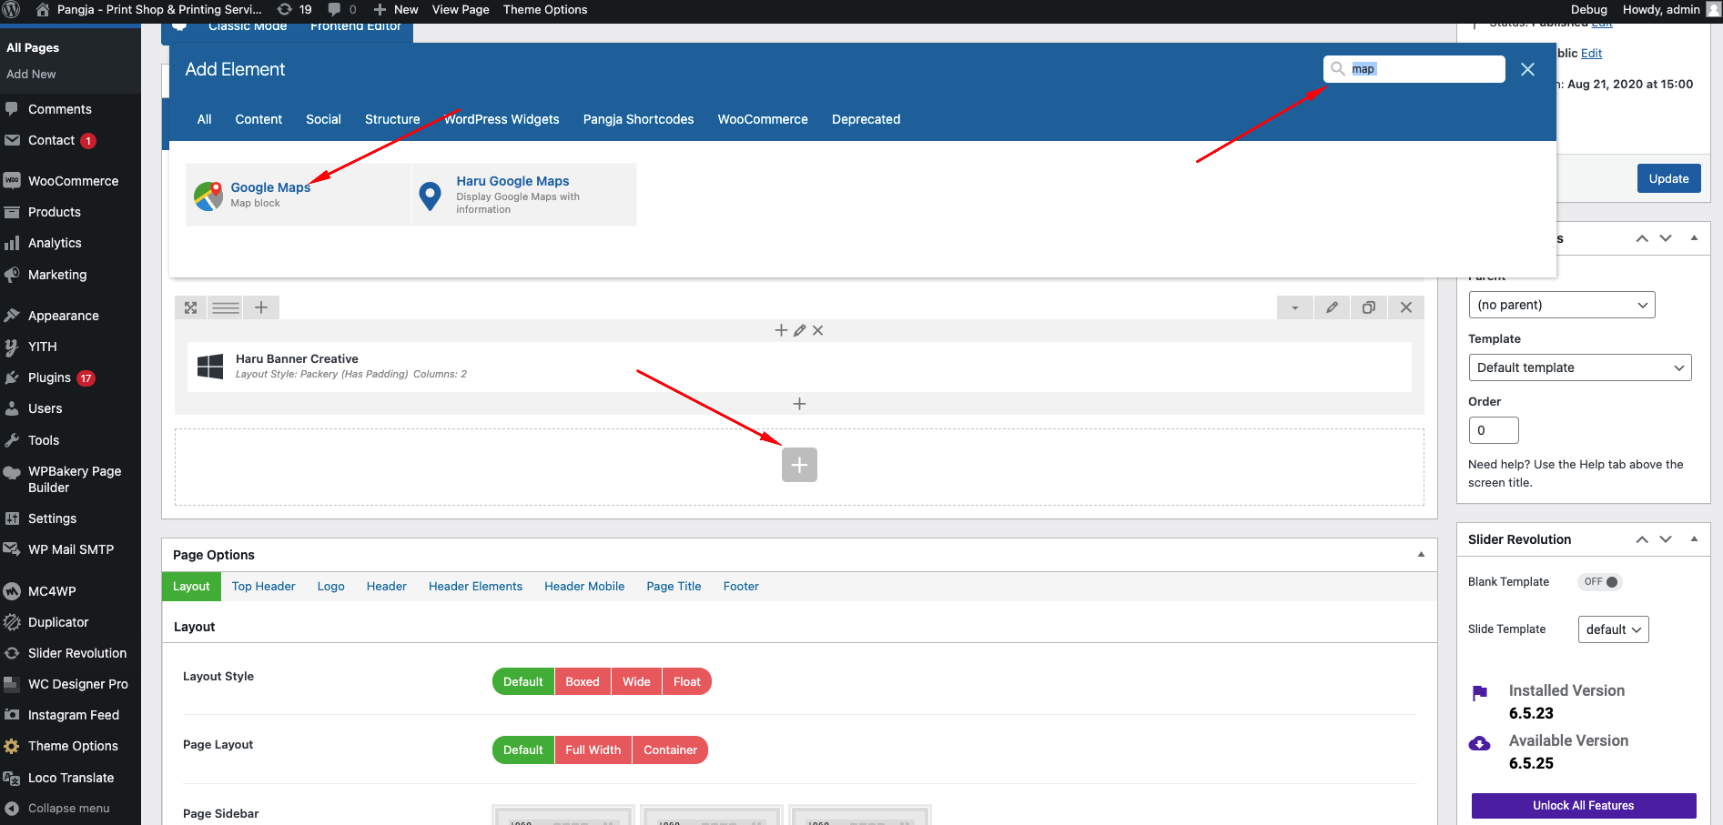Viewport: 1723px width, 825px height.
Task: Delete this column with small X icon
Action: (x=817, y=330)
